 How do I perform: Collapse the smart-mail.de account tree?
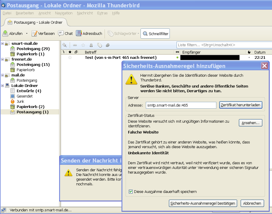point(2,43)
